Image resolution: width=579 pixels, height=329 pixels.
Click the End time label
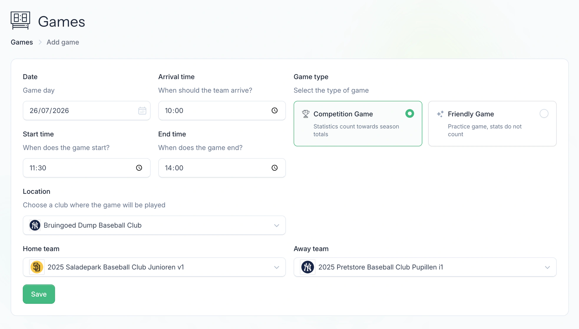click(172, 134)
